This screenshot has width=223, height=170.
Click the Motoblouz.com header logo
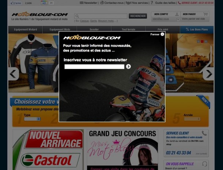(x=40, y=14)
